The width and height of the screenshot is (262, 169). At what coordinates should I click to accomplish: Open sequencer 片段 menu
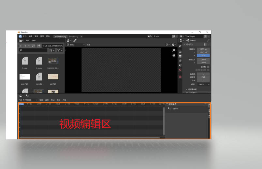coord(64,100)
